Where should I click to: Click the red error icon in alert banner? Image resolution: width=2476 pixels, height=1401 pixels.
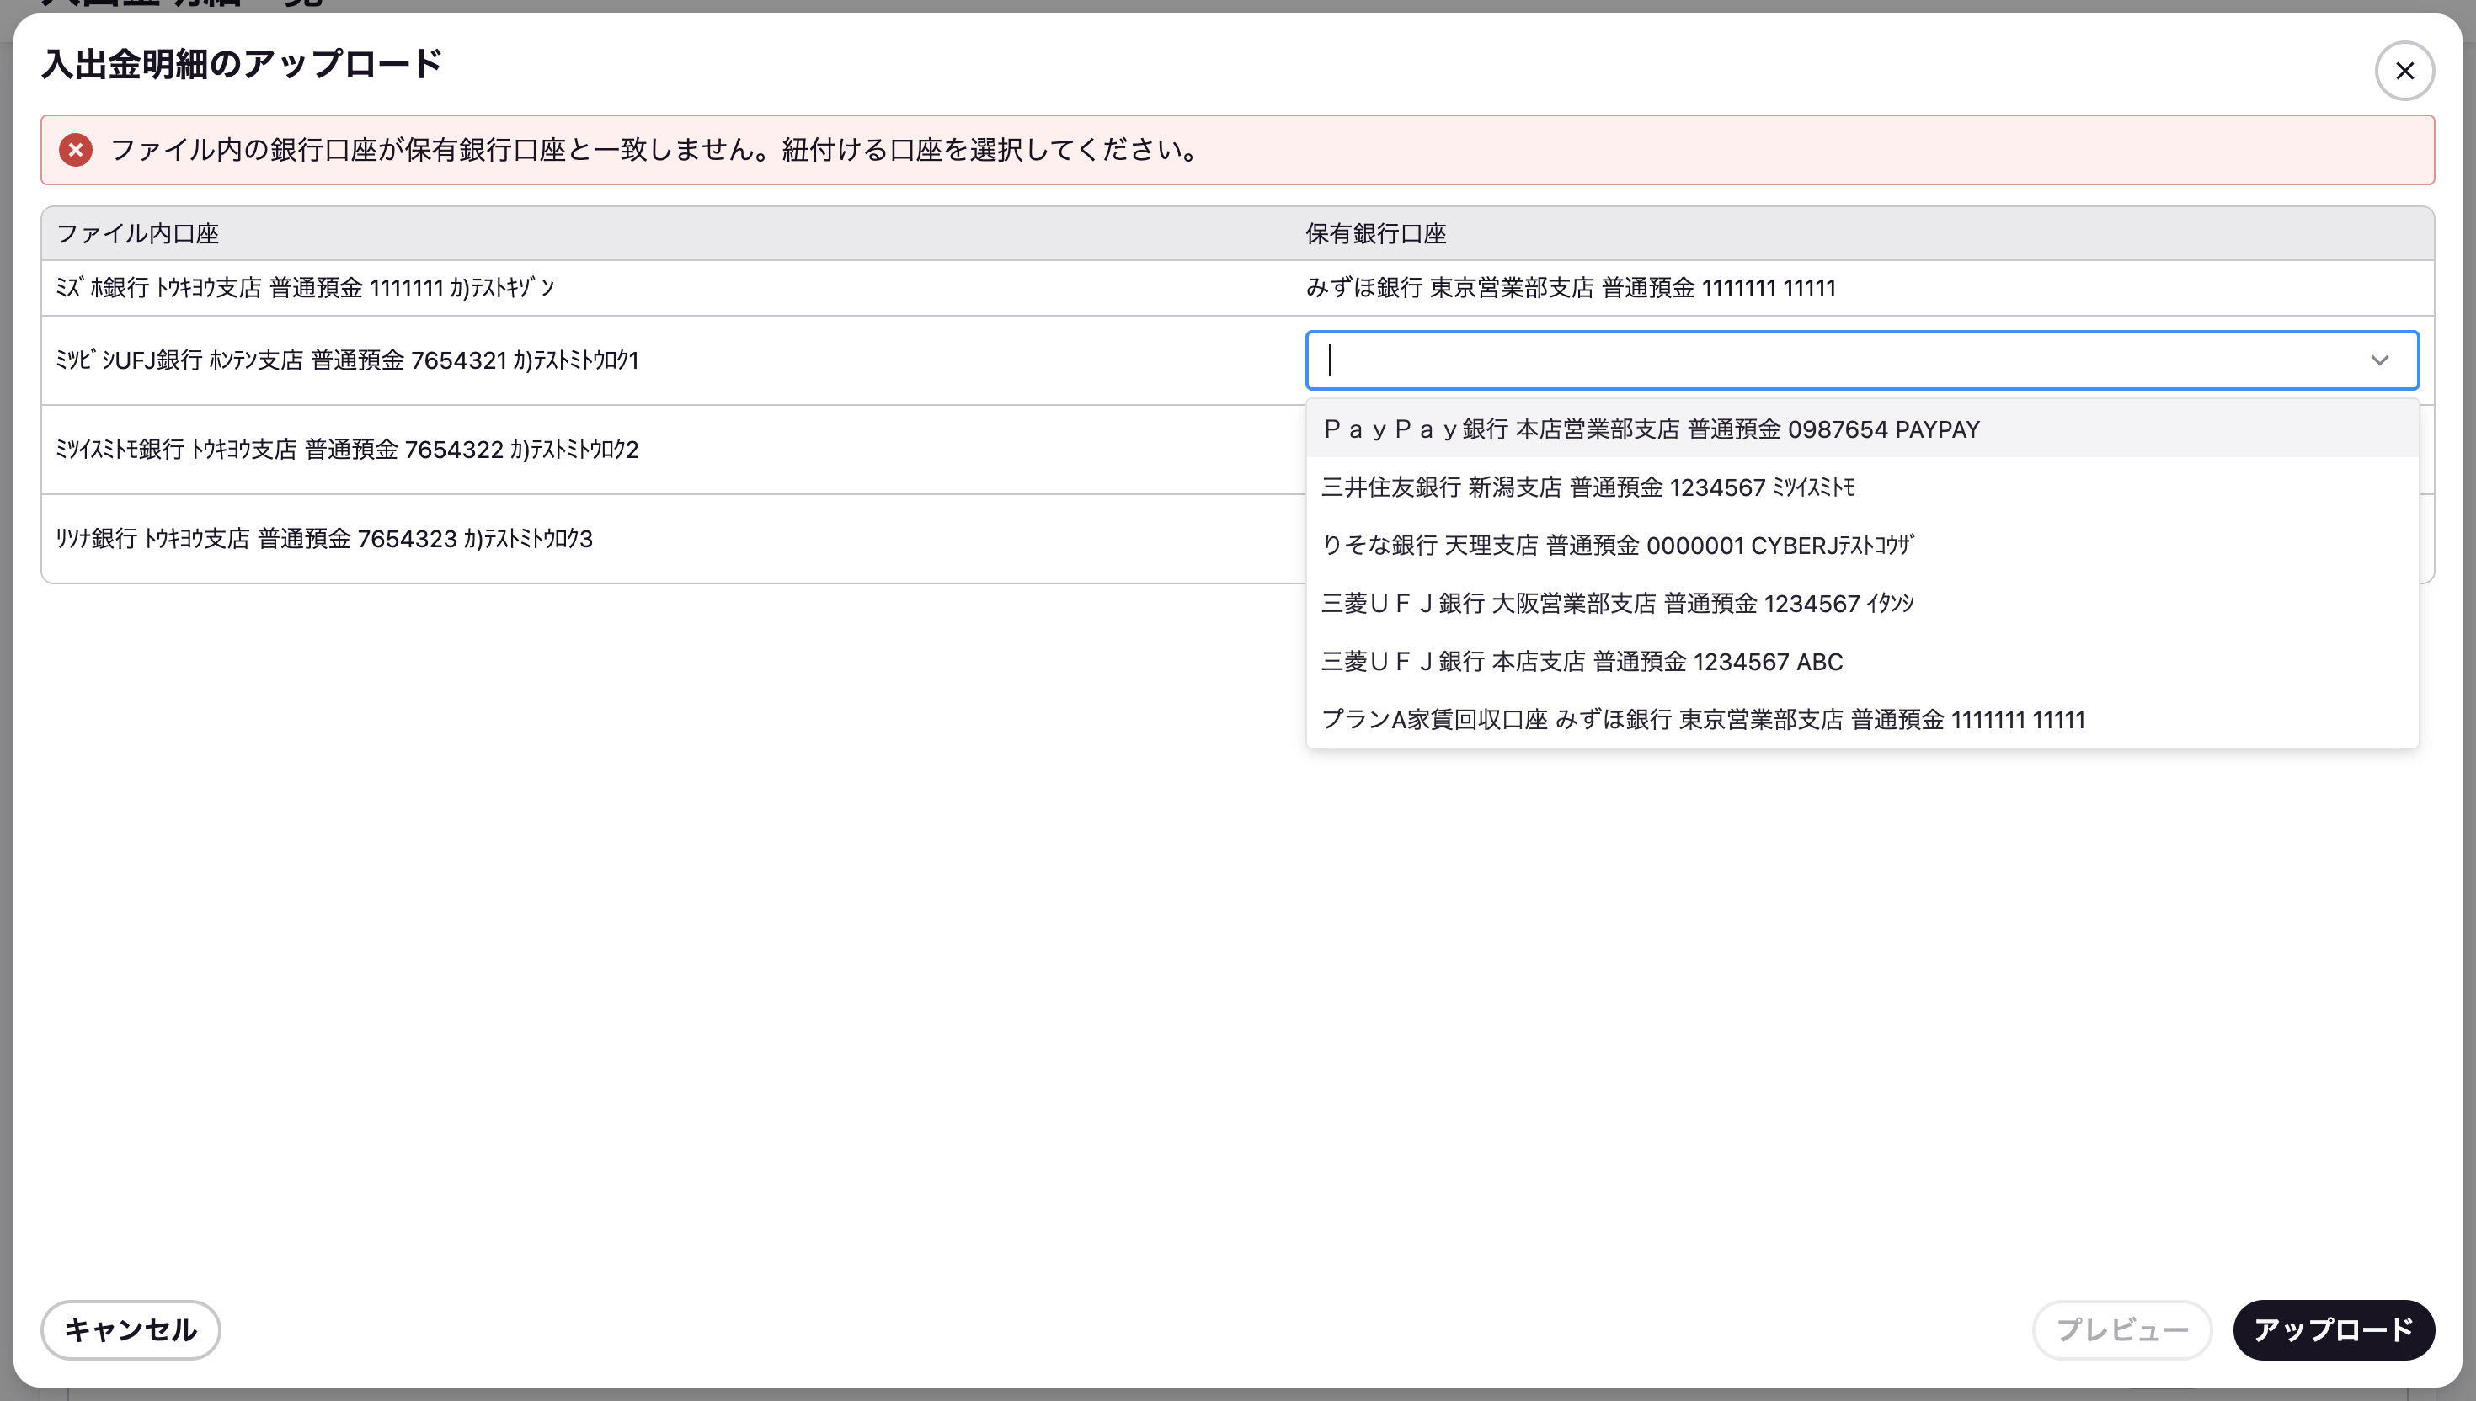tap(75, 150)
